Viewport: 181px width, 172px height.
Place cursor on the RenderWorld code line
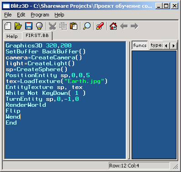tap(26, 105)
